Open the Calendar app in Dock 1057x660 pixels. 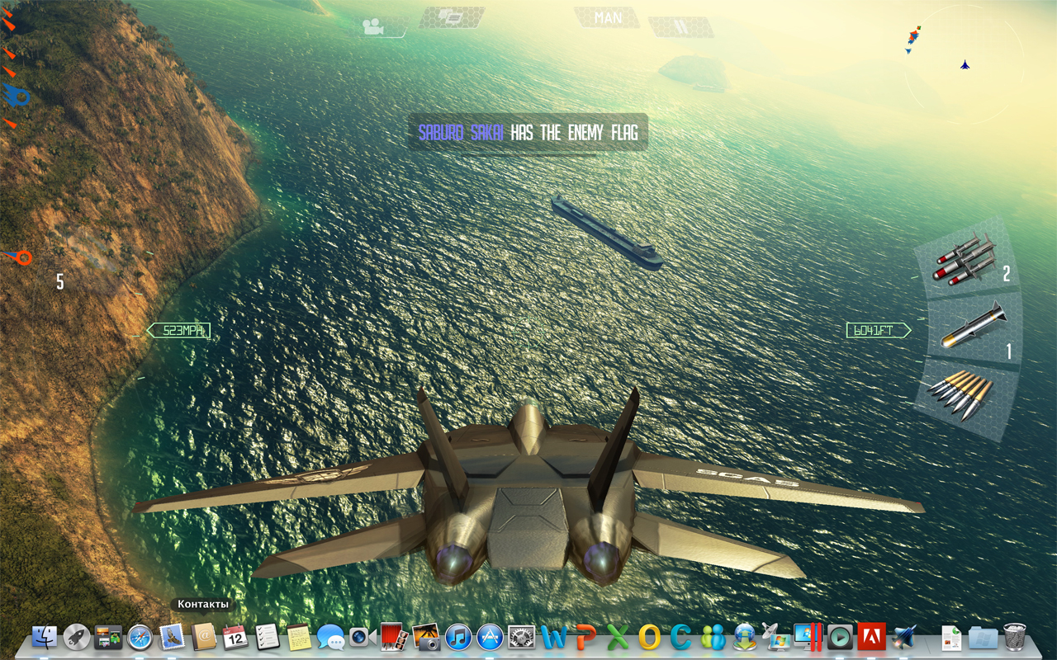[235, 637]
